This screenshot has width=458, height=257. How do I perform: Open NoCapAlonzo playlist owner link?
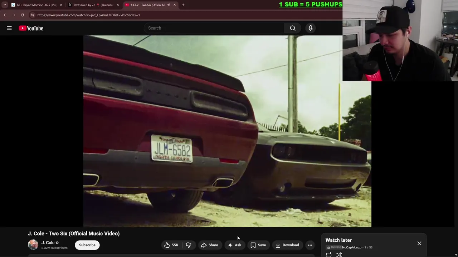click(352, 247)
